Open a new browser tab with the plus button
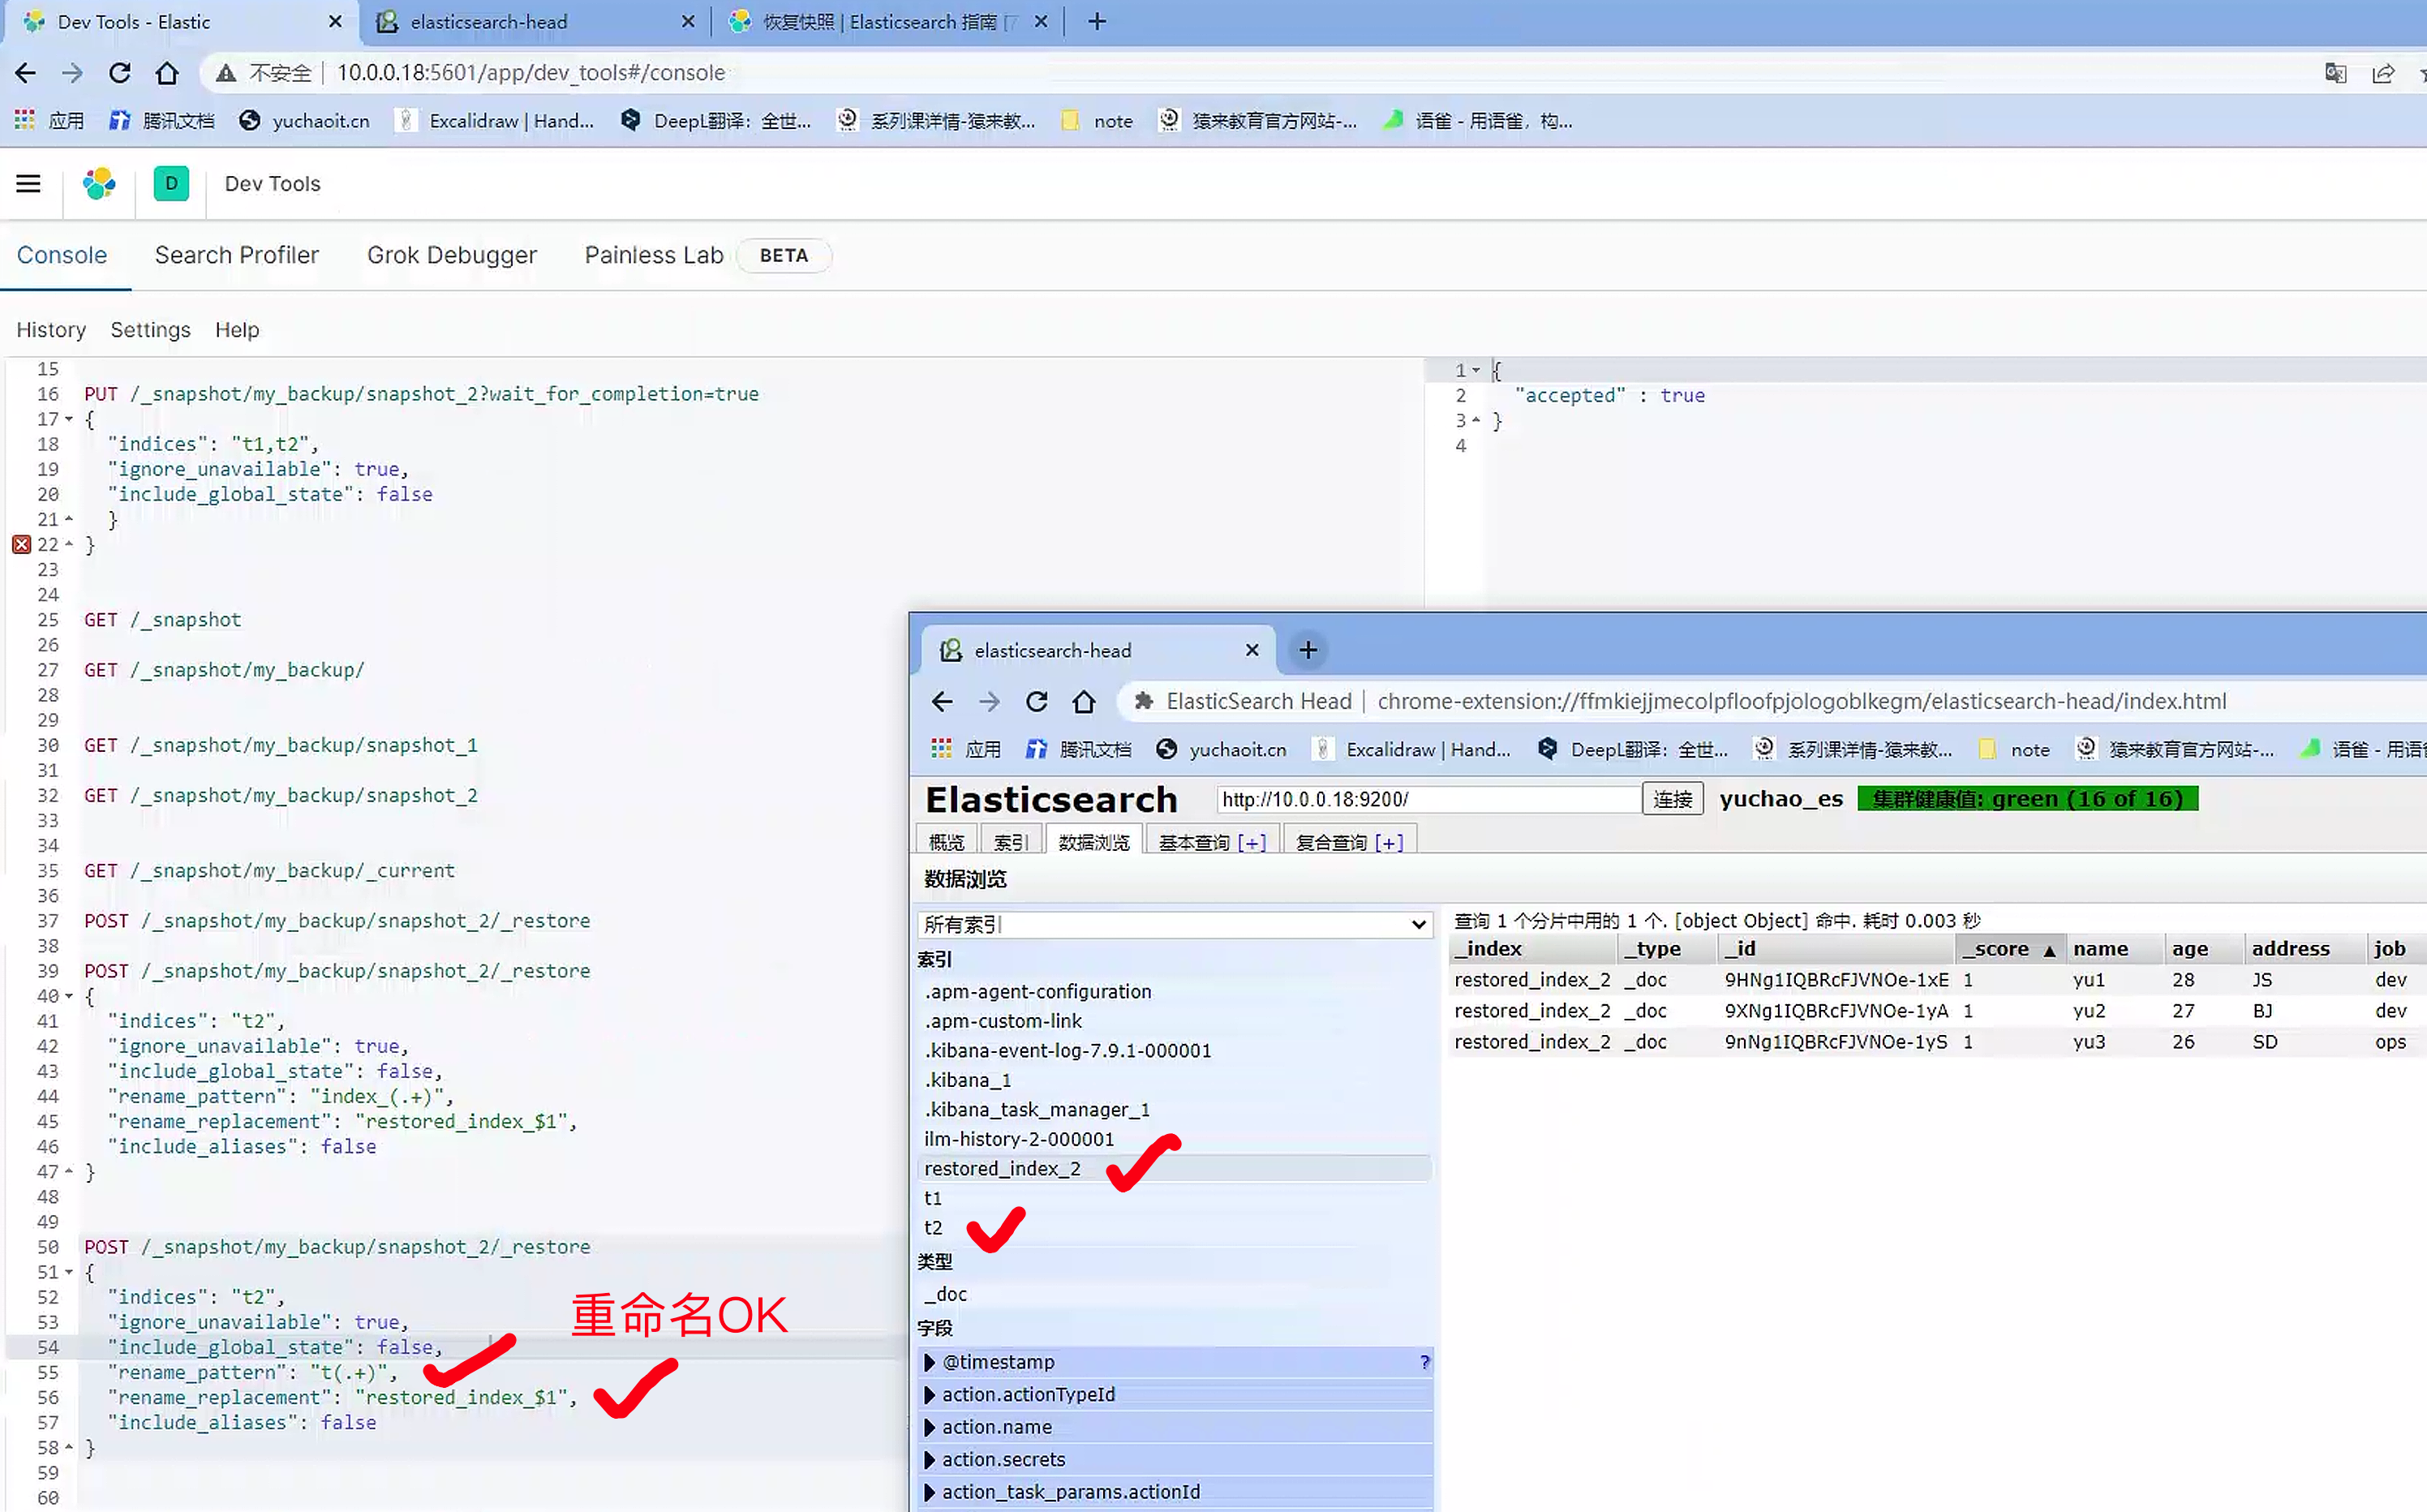This screenshot has width=2427, height=1512. coord(1097,21)
